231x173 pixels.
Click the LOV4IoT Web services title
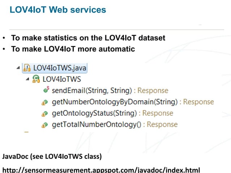tap(58, 10)
